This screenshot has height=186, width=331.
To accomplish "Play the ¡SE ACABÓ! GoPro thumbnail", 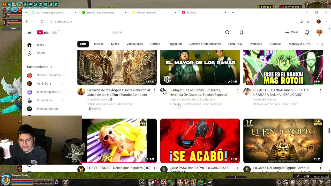I will click(x=200, y=141).
